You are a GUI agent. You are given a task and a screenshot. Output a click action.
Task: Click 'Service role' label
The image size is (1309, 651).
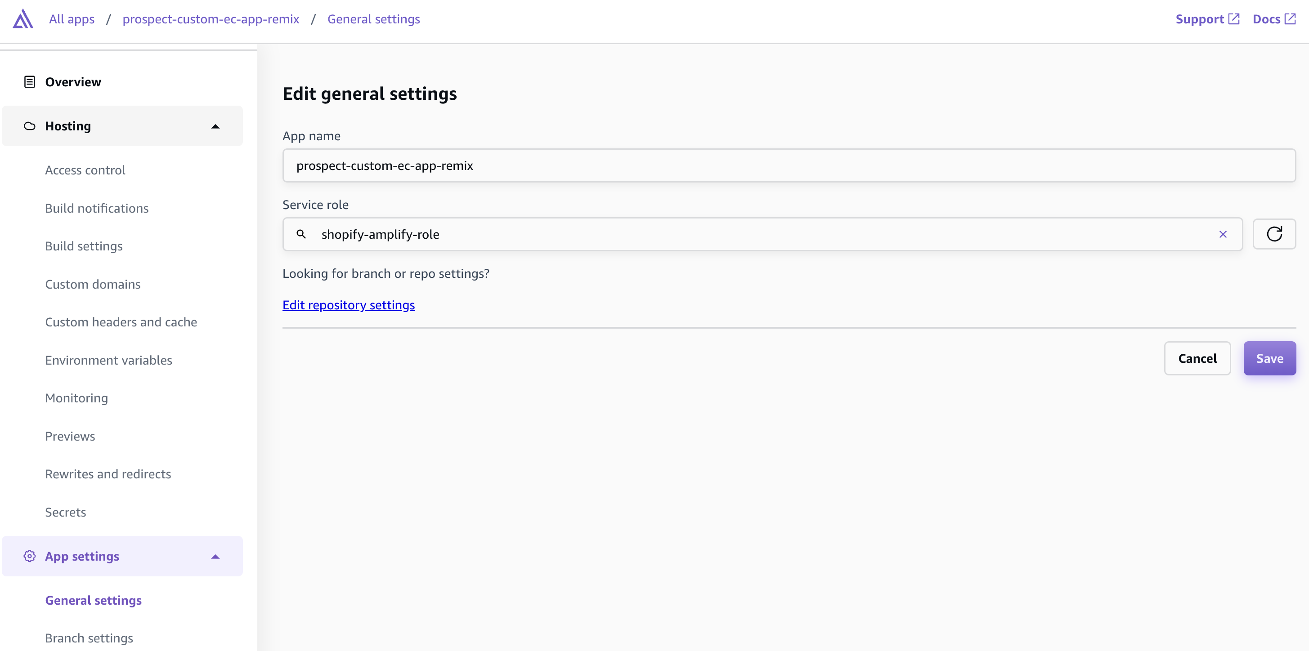click(316, 205)
